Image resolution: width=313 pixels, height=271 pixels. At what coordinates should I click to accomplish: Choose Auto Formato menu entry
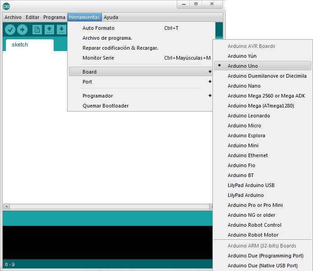(141, 28)
